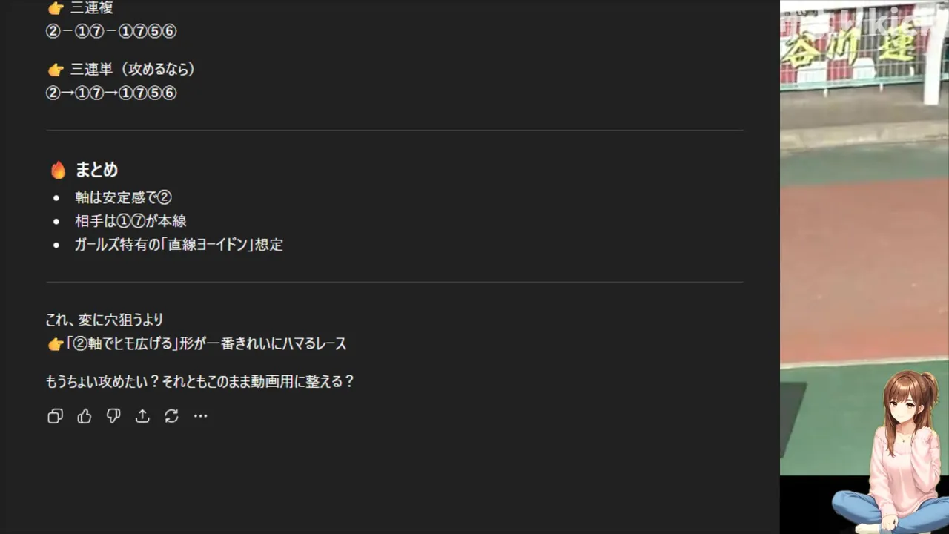The height and width of the screenshot is (534, 949).
Task: Click the fire emoji beside まとめ
Action: coord(58,170)
